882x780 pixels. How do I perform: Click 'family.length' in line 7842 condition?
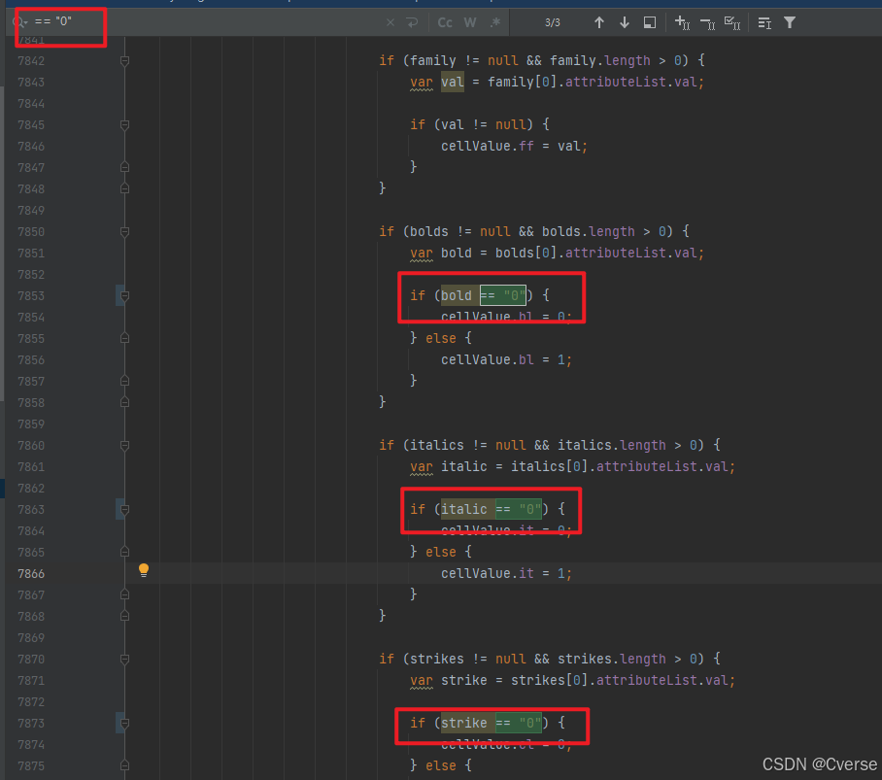pos(599,61)
